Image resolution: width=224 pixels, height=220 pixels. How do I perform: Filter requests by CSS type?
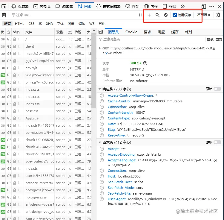(31, 24)
